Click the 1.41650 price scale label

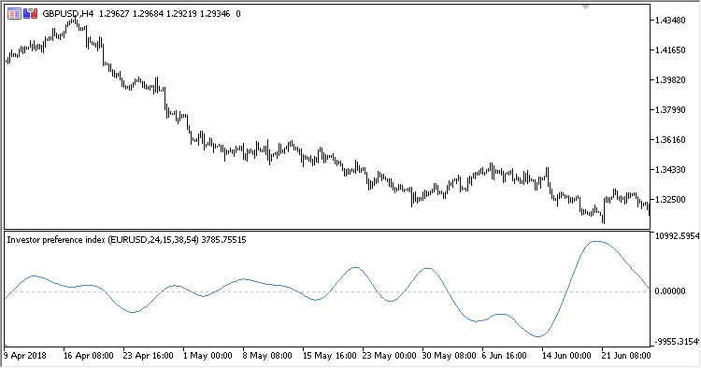(x=670, y=50)
